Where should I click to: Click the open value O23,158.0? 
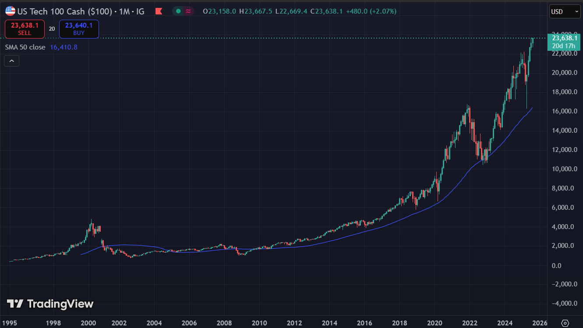pos(220,11)
